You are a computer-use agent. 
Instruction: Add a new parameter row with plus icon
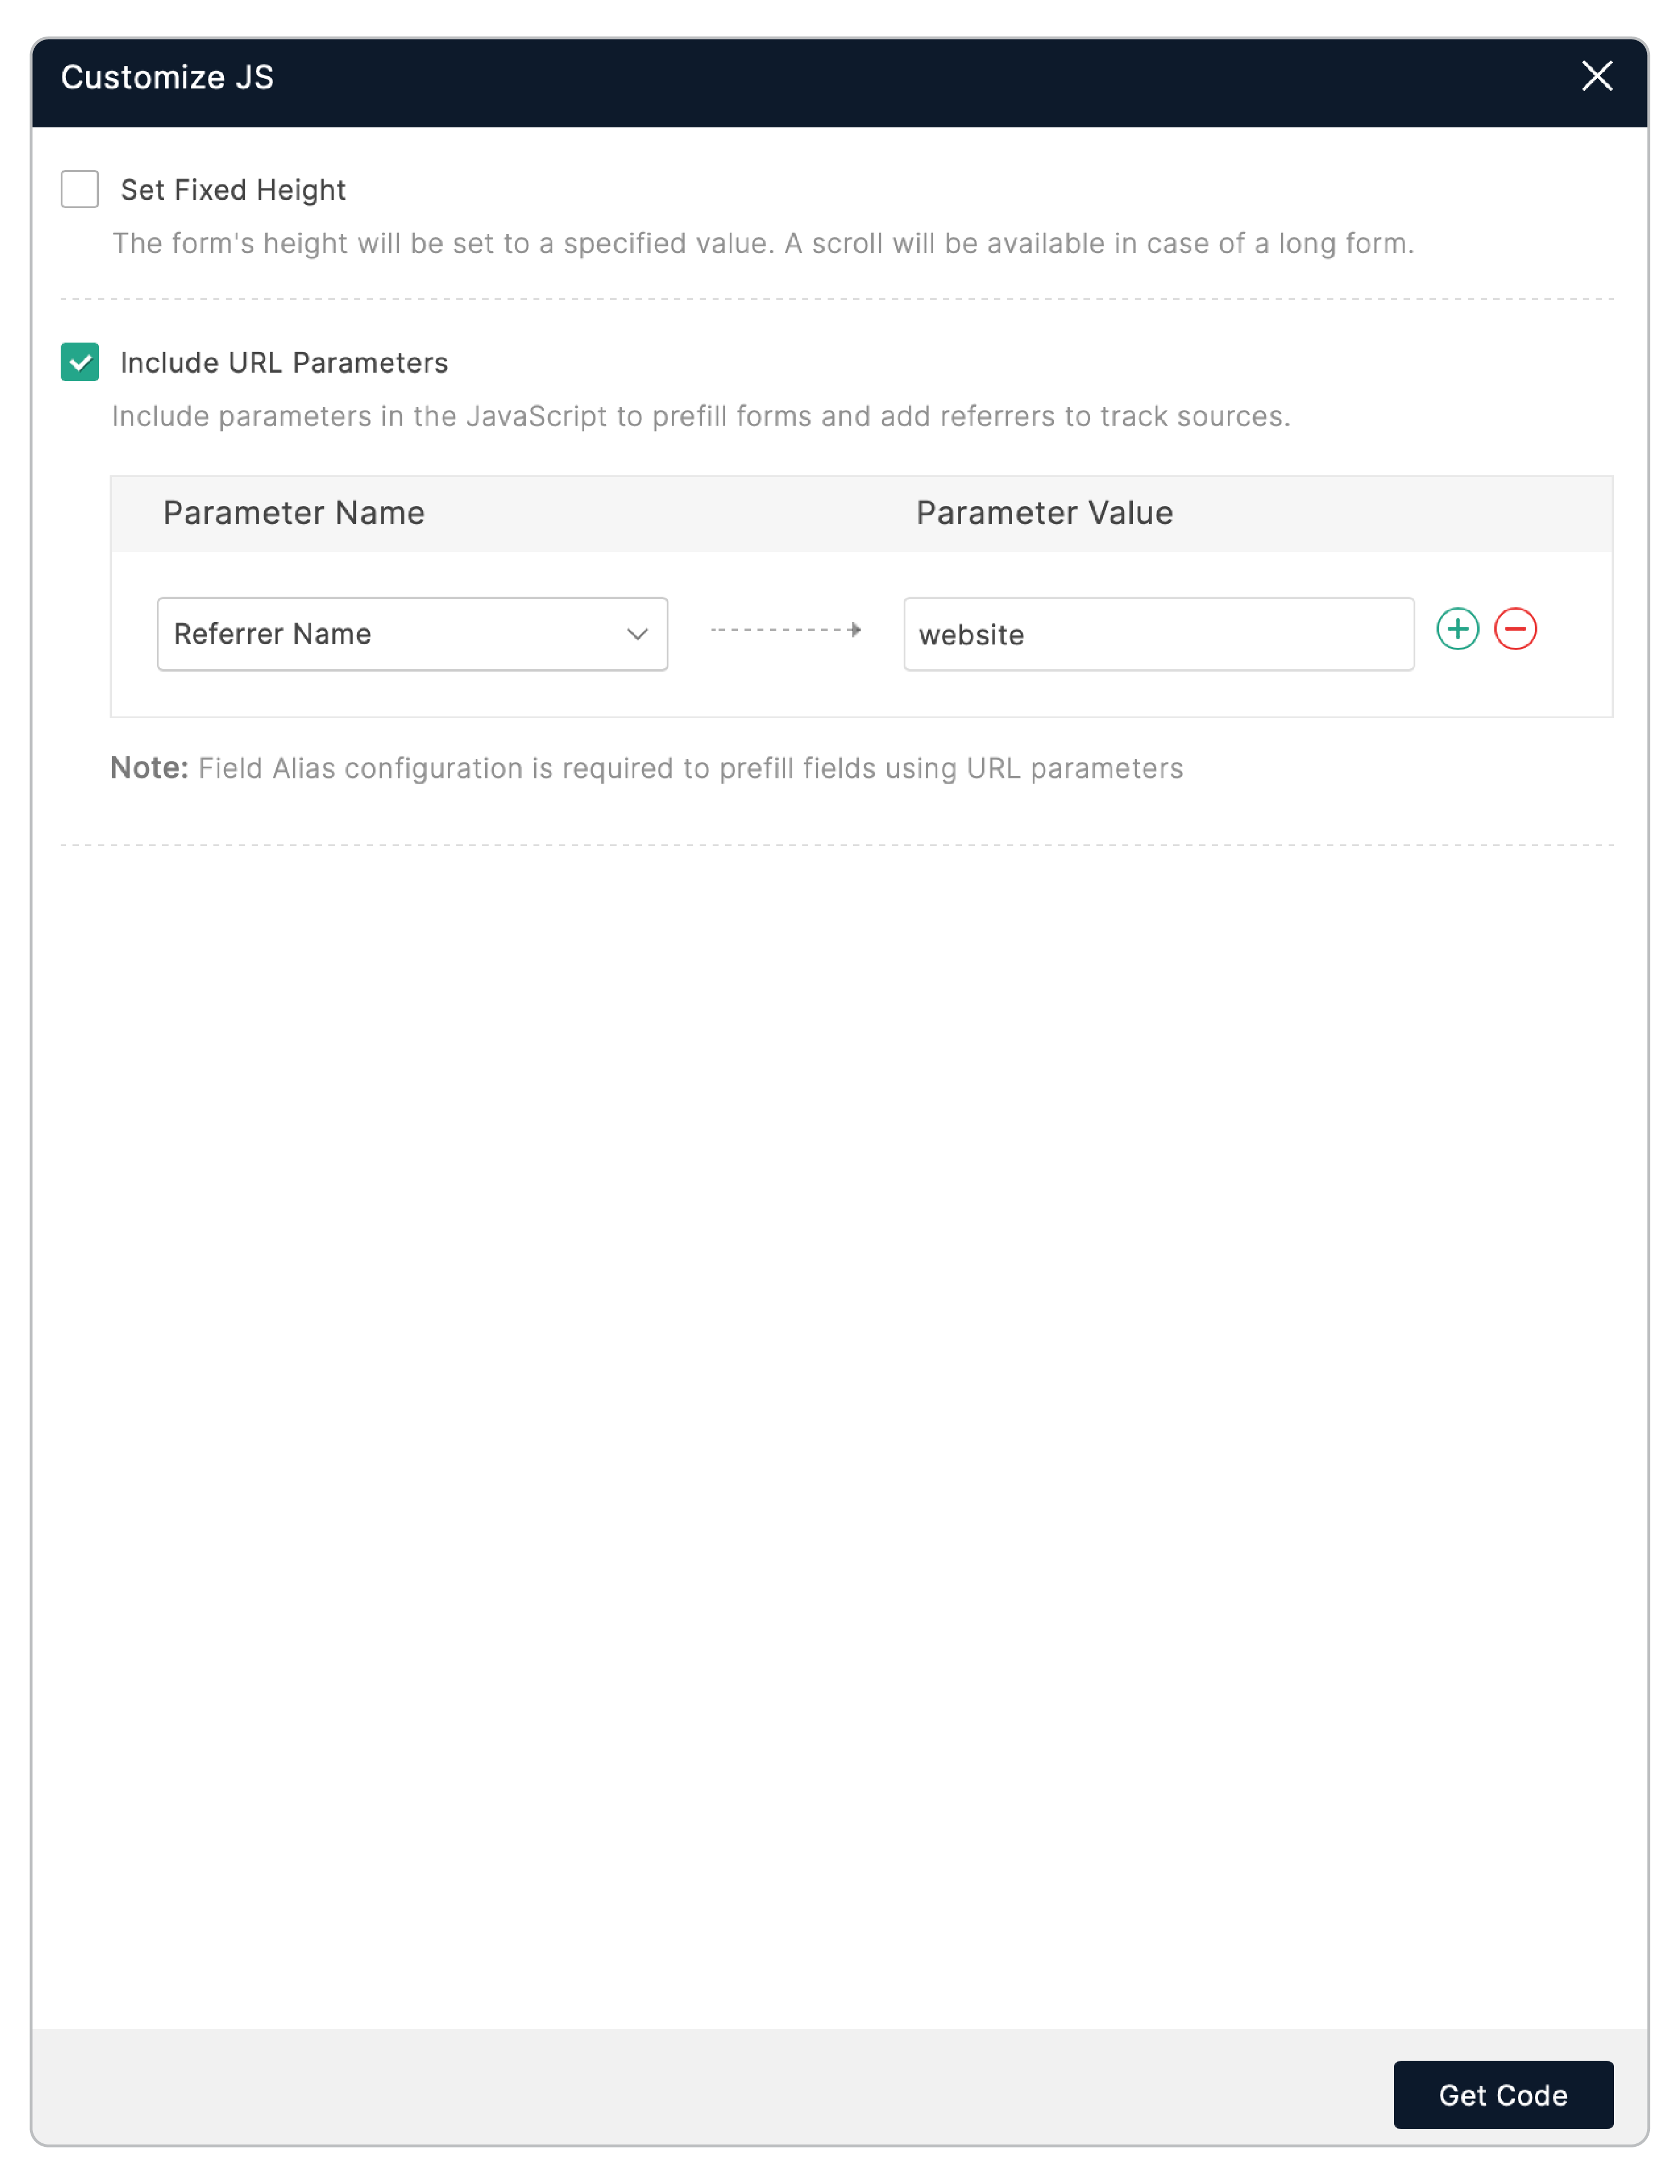coord(1457,629)
